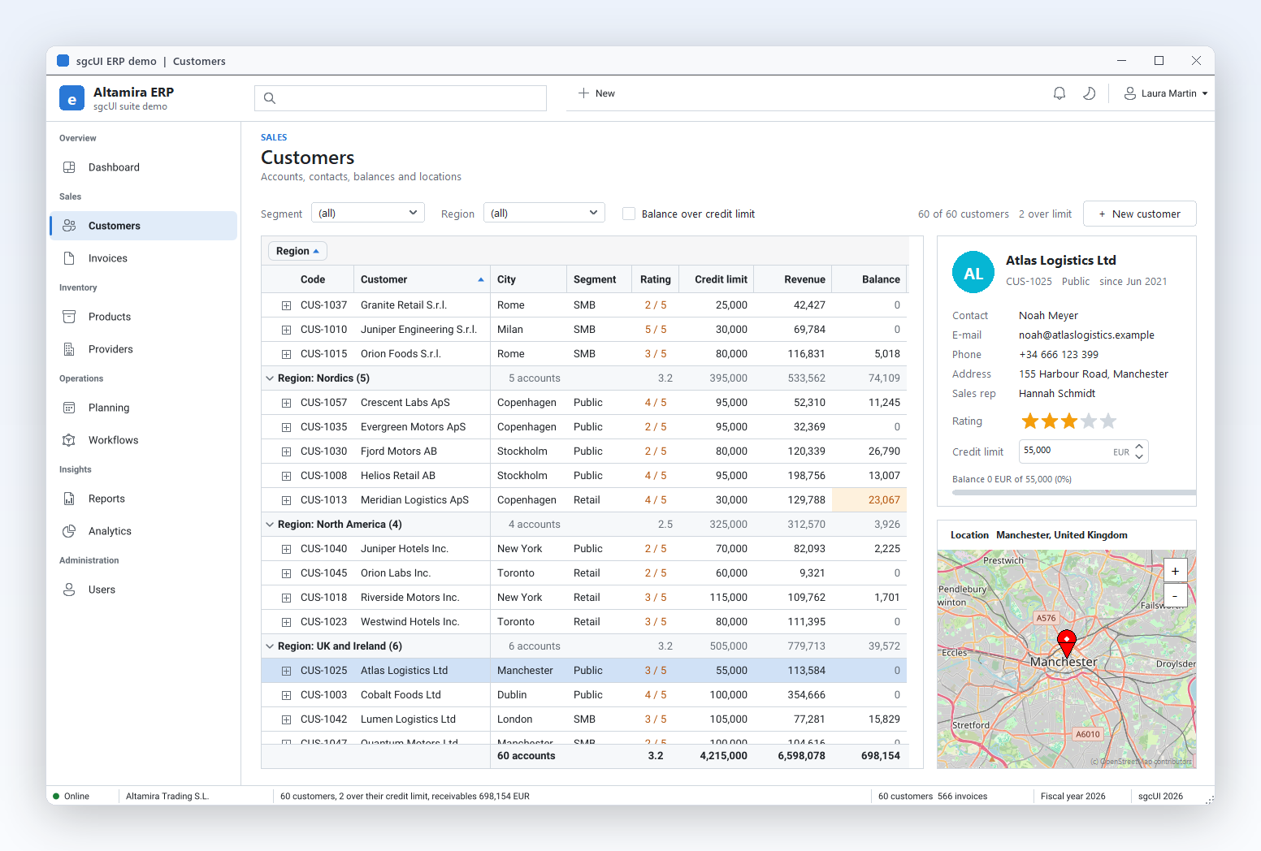Image resolution: width=1261 pixels, height=851 pixels.
Task: Zoom out on the map
Action: click(x=1175, y=595)
